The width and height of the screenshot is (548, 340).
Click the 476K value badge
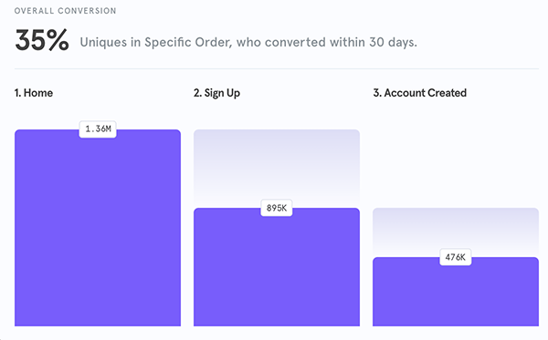[456, 257]
